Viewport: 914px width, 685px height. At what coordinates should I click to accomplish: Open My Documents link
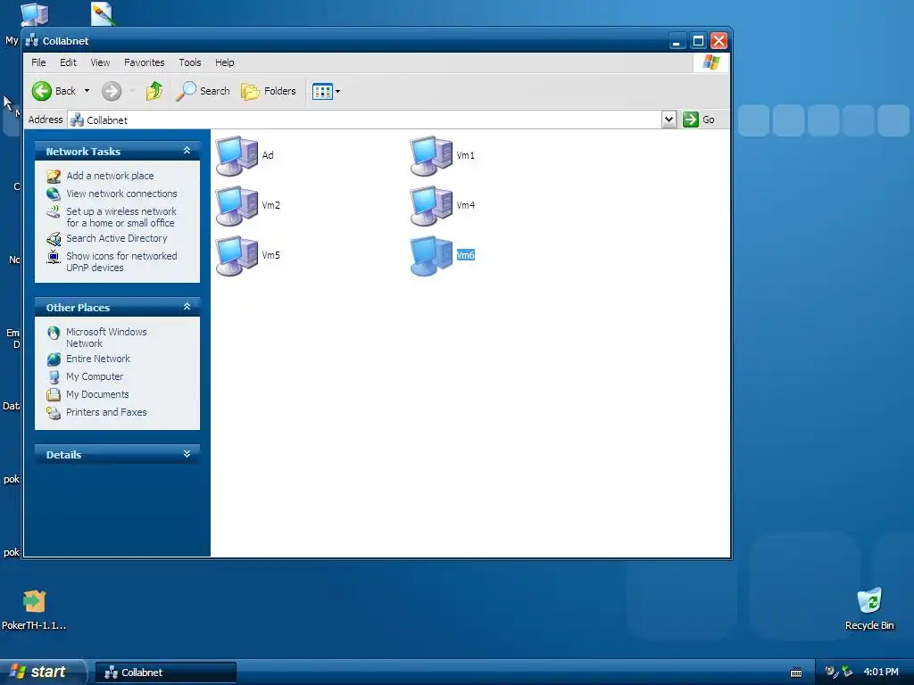point(97,394)
